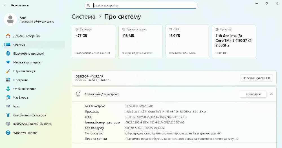
Task: Click the Спеціальні можливості accessibility icon
Action: (x=8, y=115)
